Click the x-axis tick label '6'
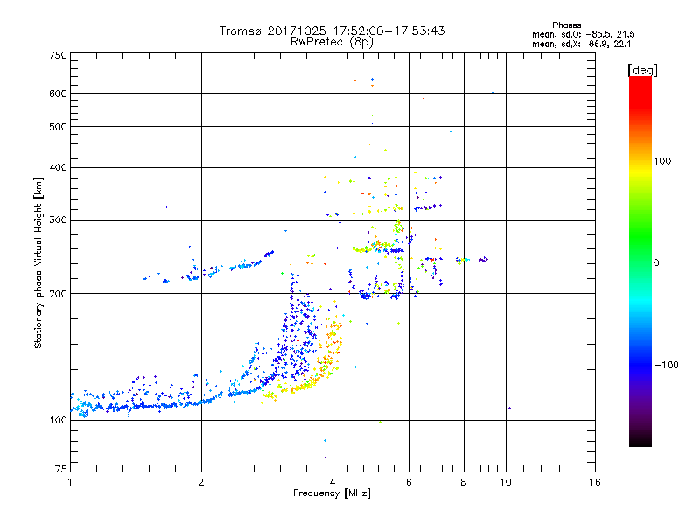Viewport: 700px width, 525px height. pos(409,482)
